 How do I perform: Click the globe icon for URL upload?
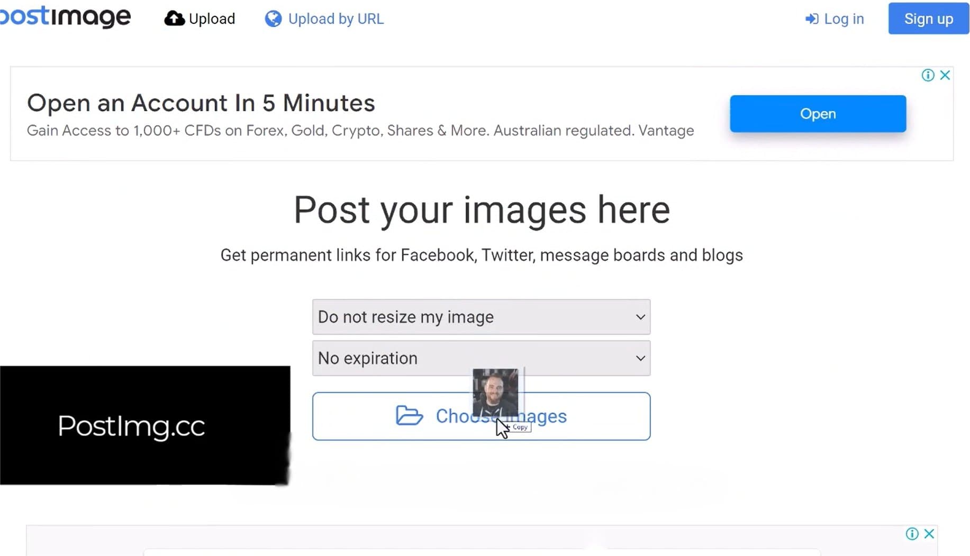coord(273,19)
